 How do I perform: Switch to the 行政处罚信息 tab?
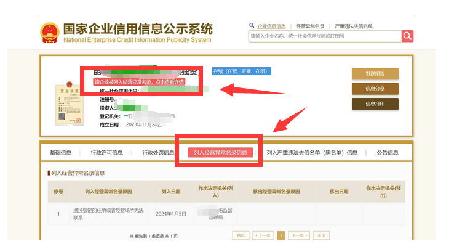158,153
